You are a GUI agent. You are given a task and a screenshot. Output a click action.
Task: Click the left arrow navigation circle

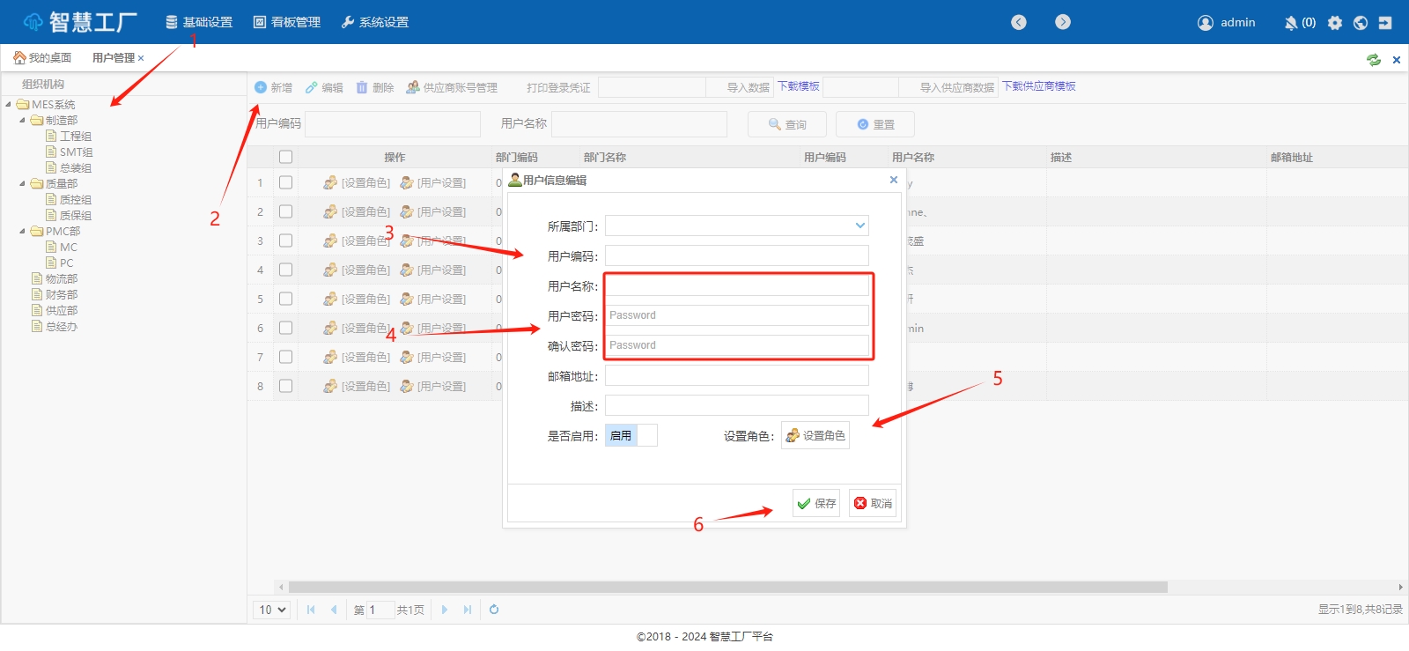pyautogui.click(x=1019, y=22)
